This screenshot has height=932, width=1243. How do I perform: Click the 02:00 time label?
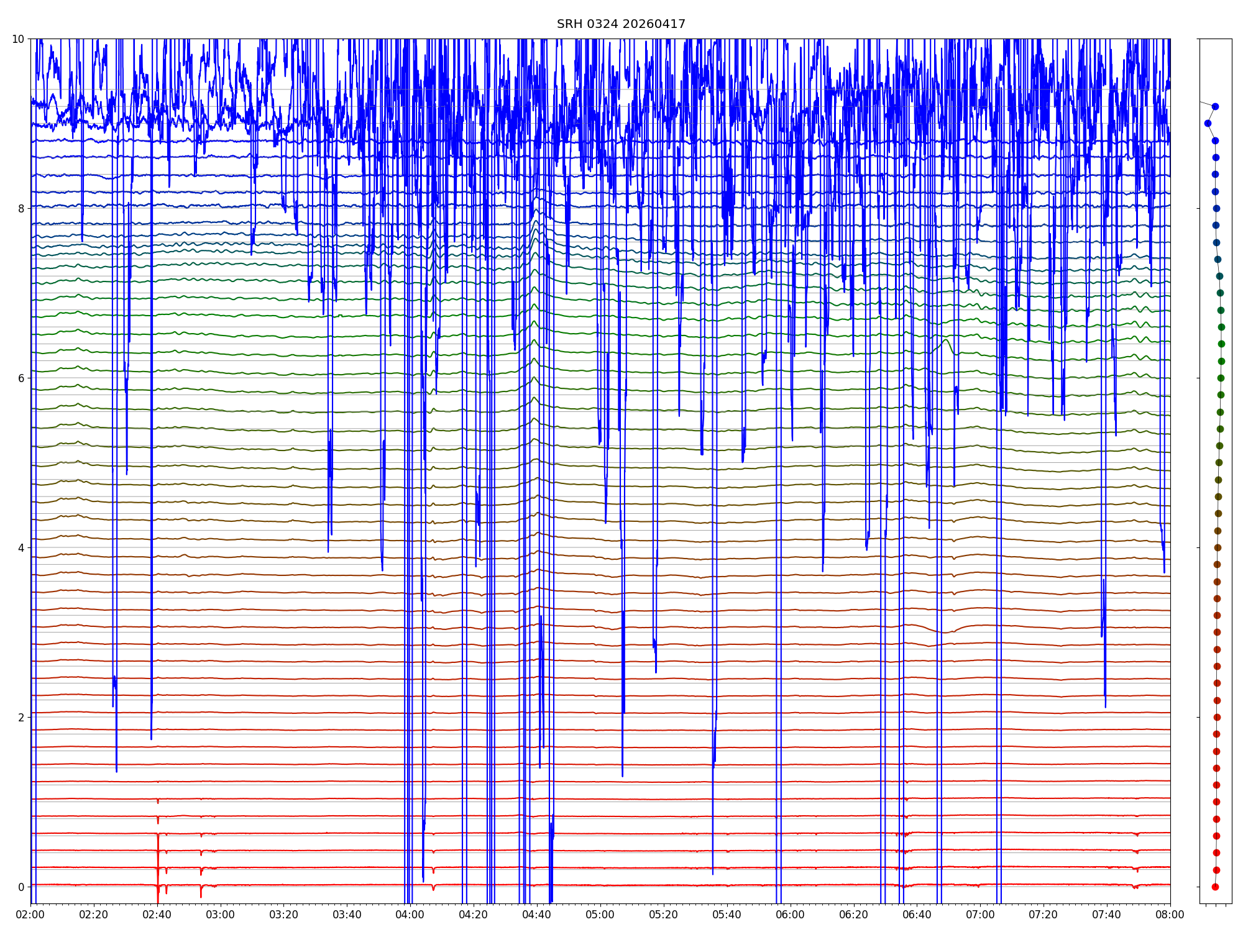pos(30,915)
